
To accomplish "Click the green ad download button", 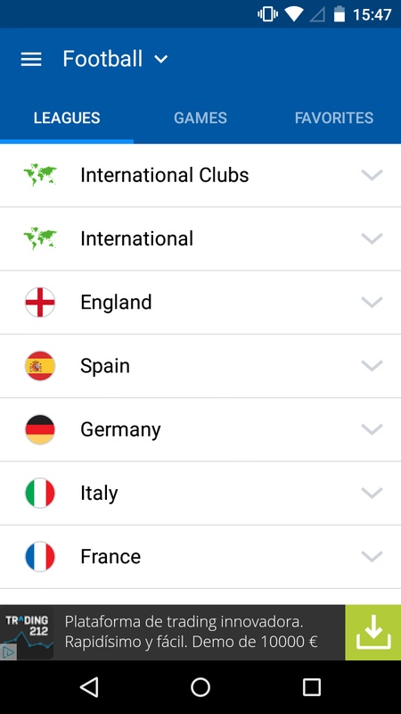I will point(372,633).
